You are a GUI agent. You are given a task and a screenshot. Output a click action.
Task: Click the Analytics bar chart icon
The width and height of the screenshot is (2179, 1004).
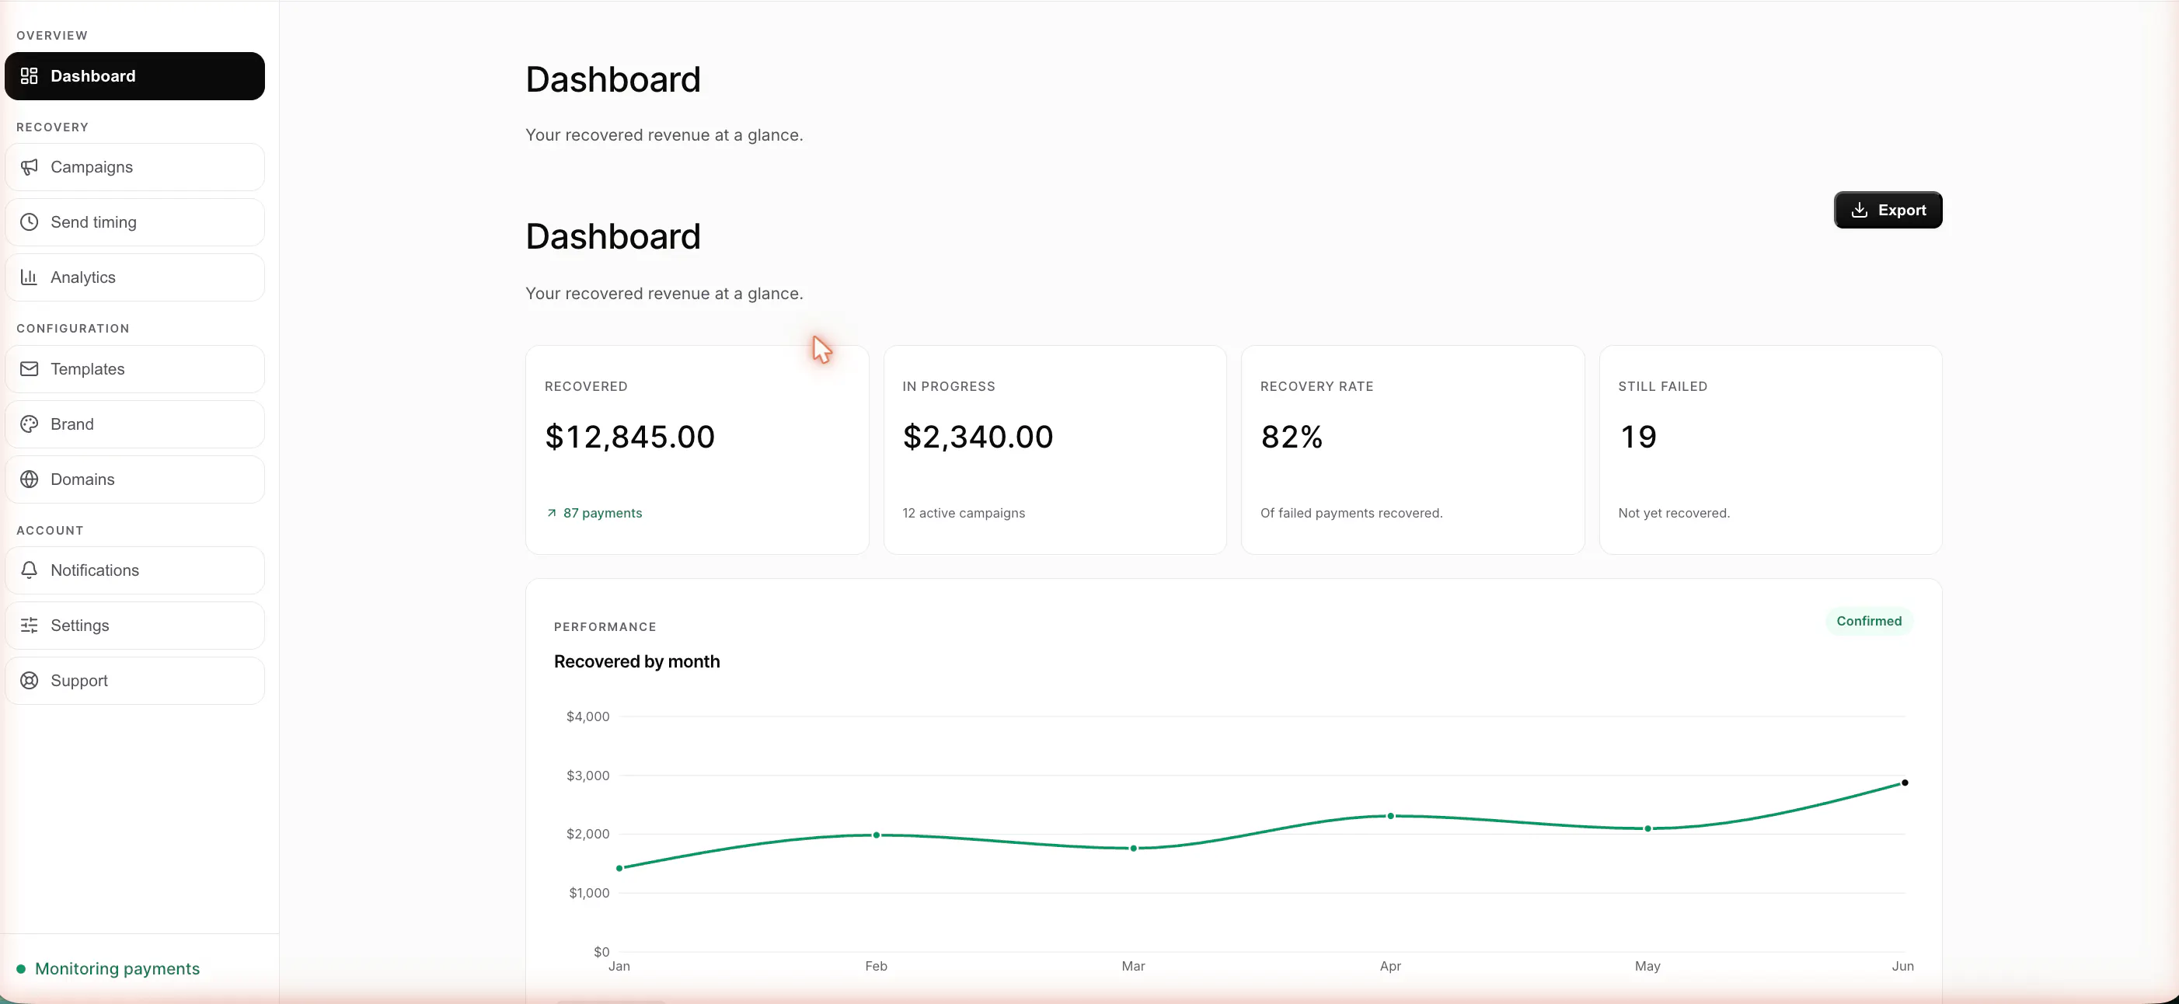coord(29,277)
